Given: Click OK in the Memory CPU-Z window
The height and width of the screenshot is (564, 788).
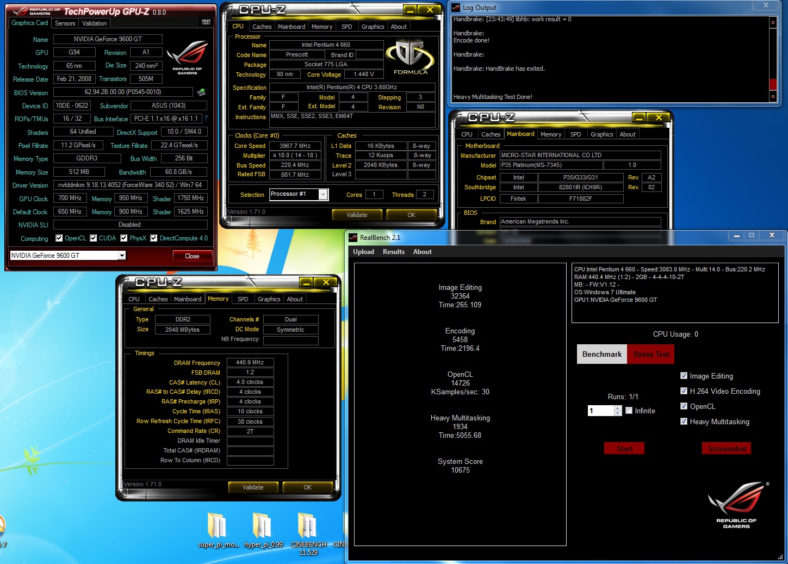Looking at the screenshot, I should tap(307, 487).
